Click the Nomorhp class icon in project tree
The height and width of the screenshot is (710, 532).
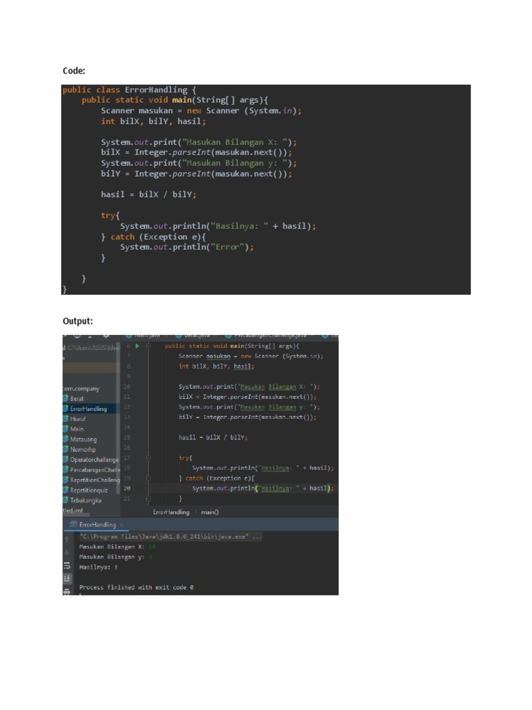[x=66, y=449]
